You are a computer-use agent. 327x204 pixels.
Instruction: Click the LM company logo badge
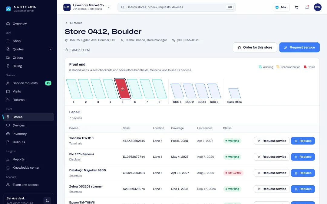[x=67, y=7]
